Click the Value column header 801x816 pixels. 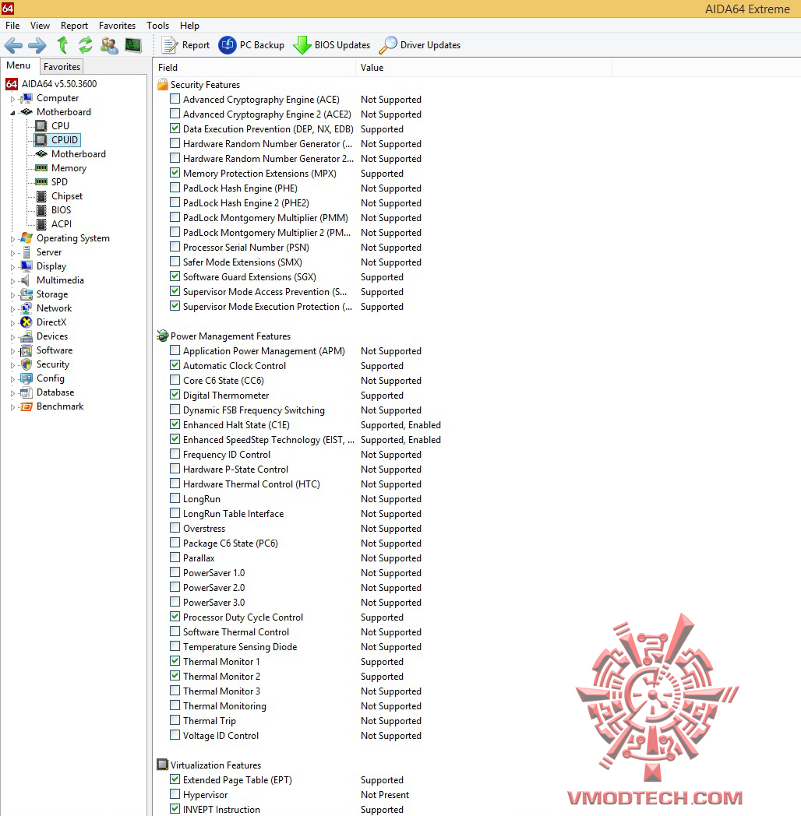484,68
